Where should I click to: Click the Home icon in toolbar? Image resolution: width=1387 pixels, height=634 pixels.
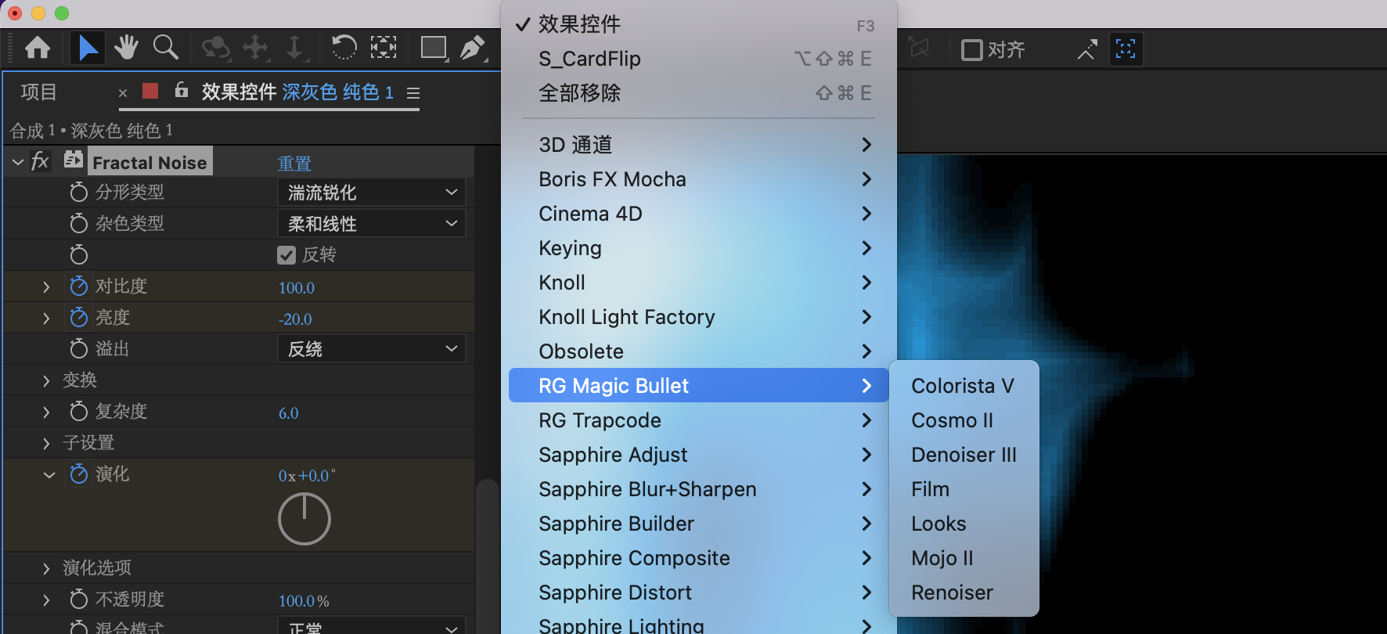pos(38,49)
